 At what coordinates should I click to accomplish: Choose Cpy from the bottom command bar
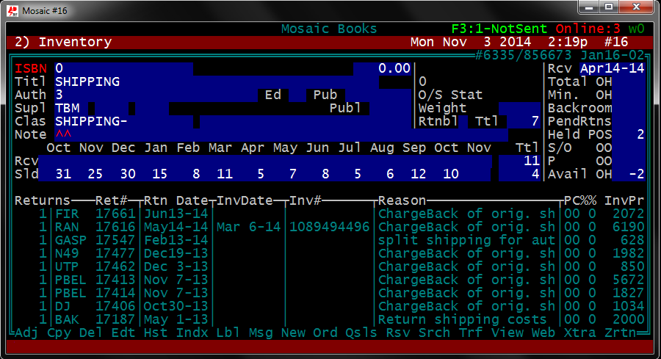pos(59,333)
